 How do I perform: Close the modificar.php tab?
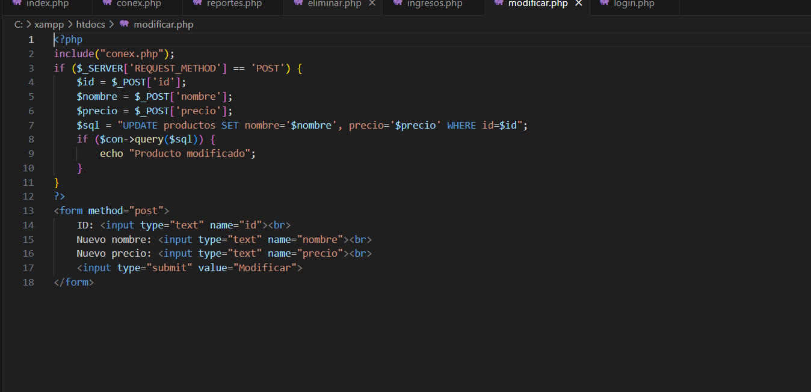click(x=579, y=4)
